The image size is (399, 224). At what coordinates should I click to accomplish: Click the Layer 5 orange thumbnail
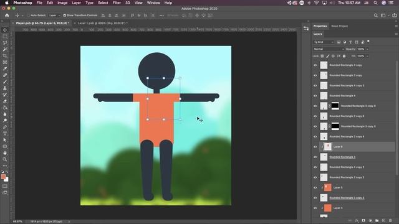(328, 188)
